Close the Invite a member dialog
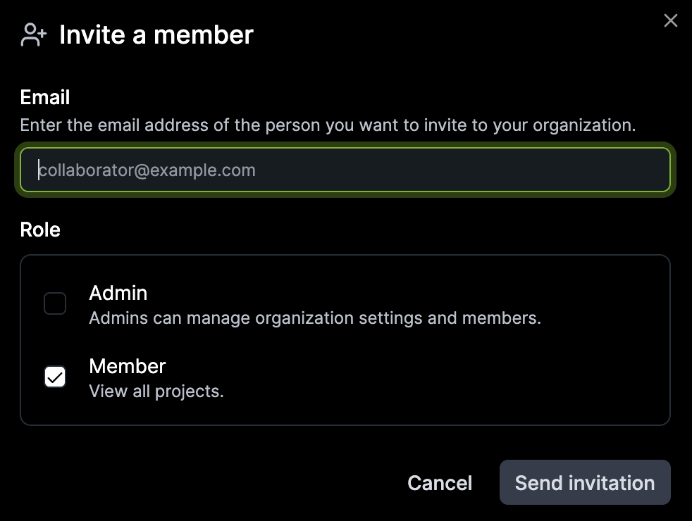This screenshot has height=521, width=692. click(671, 21)
